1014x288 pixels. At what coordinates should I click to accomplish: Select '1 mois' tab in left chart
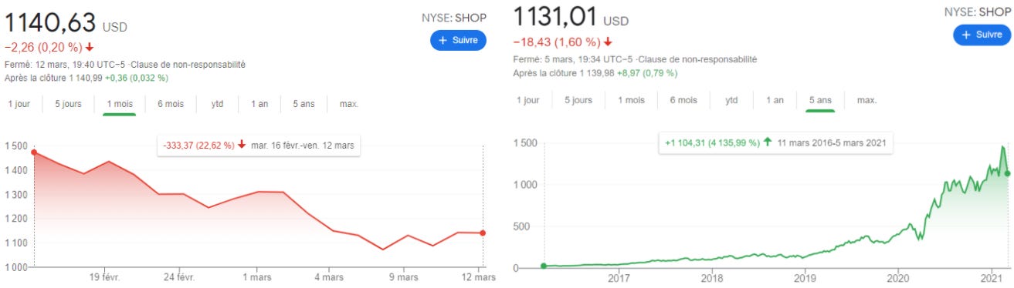[x=119, y=103]
